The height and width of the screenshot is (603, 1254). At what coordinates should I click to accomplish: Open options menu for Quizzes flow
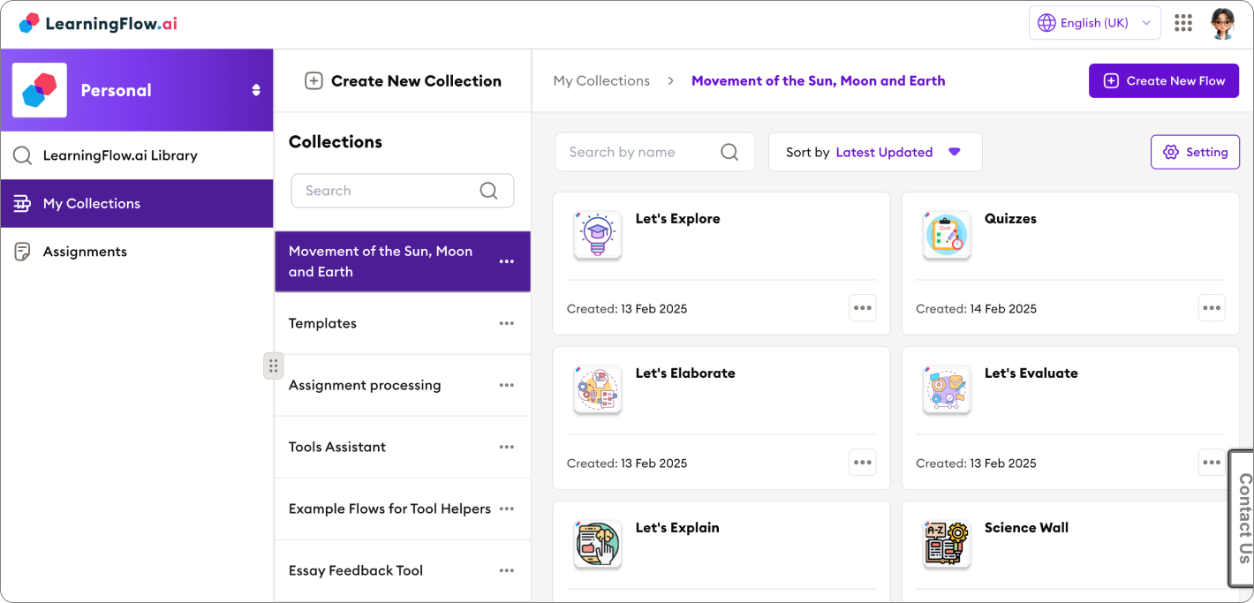pos(1212,308)
